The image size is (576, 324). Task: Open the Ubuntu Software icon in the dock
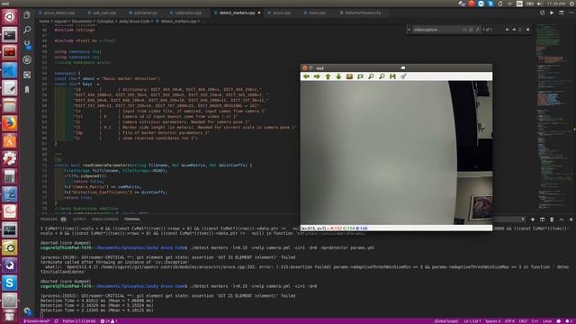pos(10,141)
